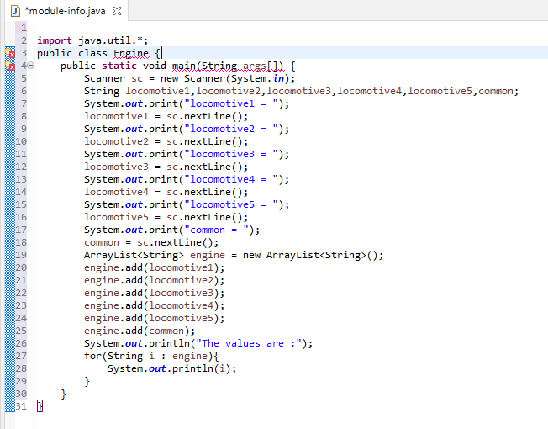Close the module-info.java tab
Image resolution: width=548 pixels, height=429 pixels.
coord(117,11)
